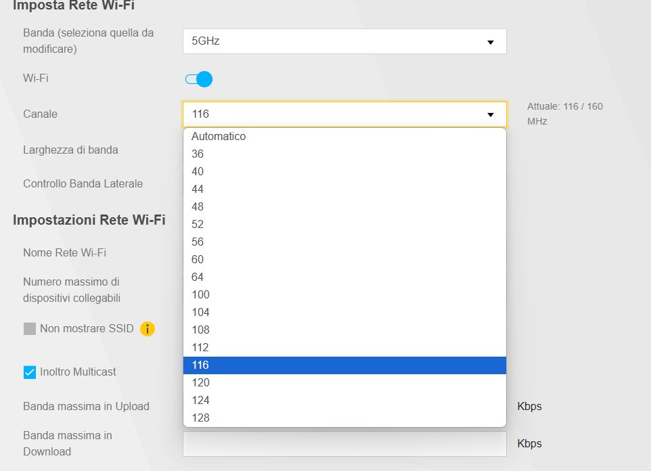Uncheck the Inoltro Multicast checkbox
Image resolution: width=651 pixels, height=471 pixels.
[30, 372]
